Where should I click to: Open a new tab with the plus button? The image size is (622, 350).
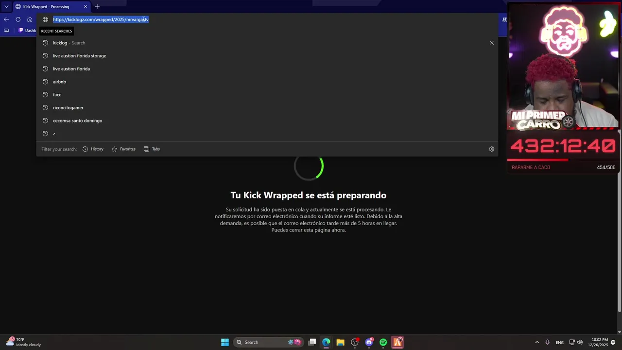(97, 6)
